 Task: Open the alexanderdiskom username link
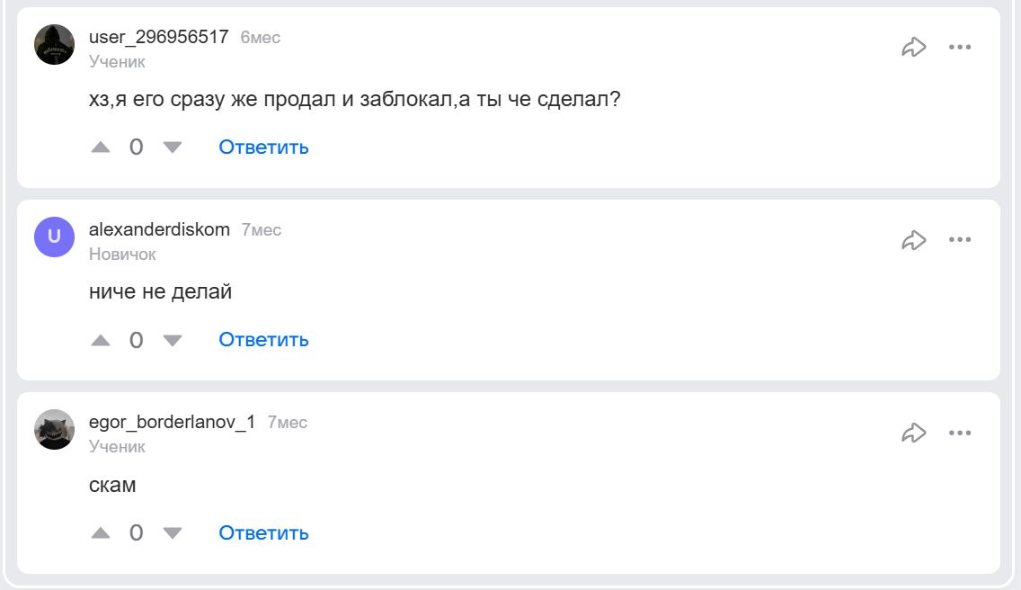tap(159, 229)
